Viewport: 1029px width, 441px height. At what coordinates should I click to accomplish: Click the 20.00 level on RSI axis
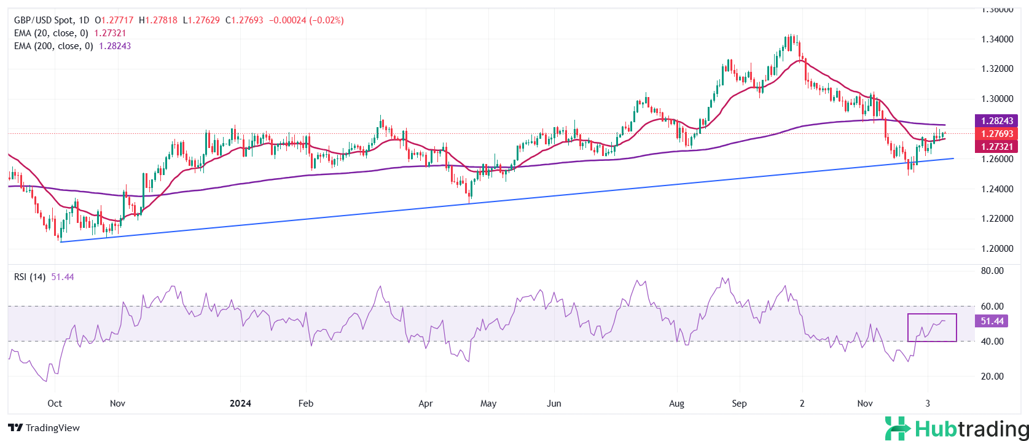992,377
